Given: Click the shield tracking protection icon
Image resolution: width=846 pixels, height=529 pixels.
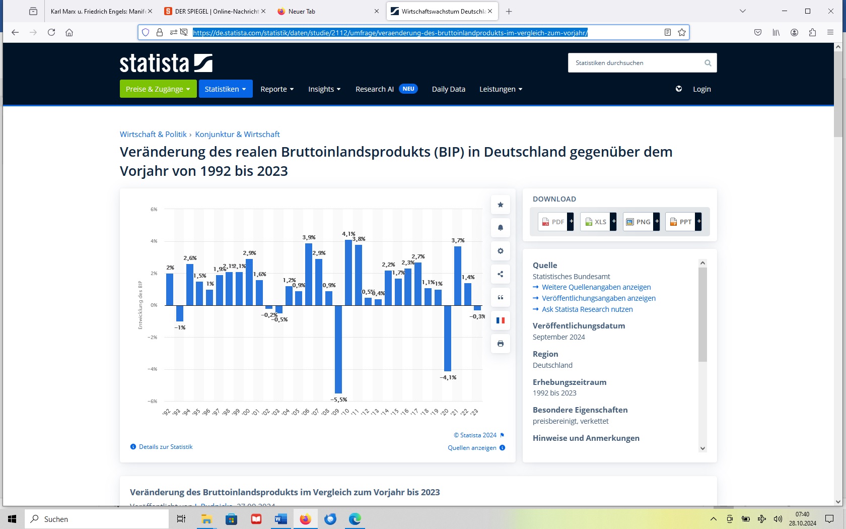Looking at the screenshot, I should click(146, 32).
